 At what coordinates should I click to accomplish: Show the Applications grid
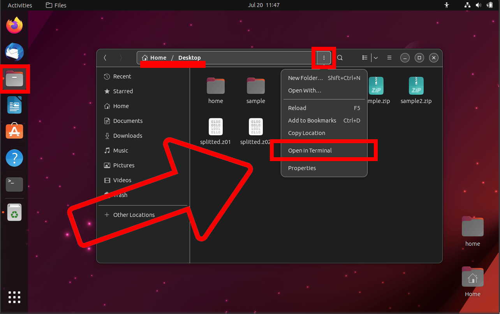14,297
